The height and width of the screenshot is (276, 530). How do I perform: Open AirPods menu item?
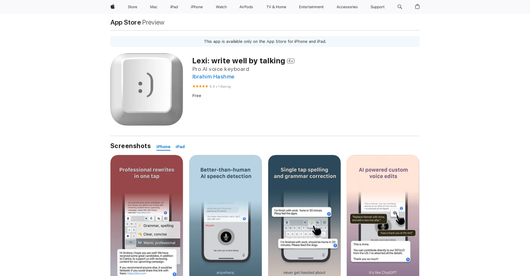246,7
